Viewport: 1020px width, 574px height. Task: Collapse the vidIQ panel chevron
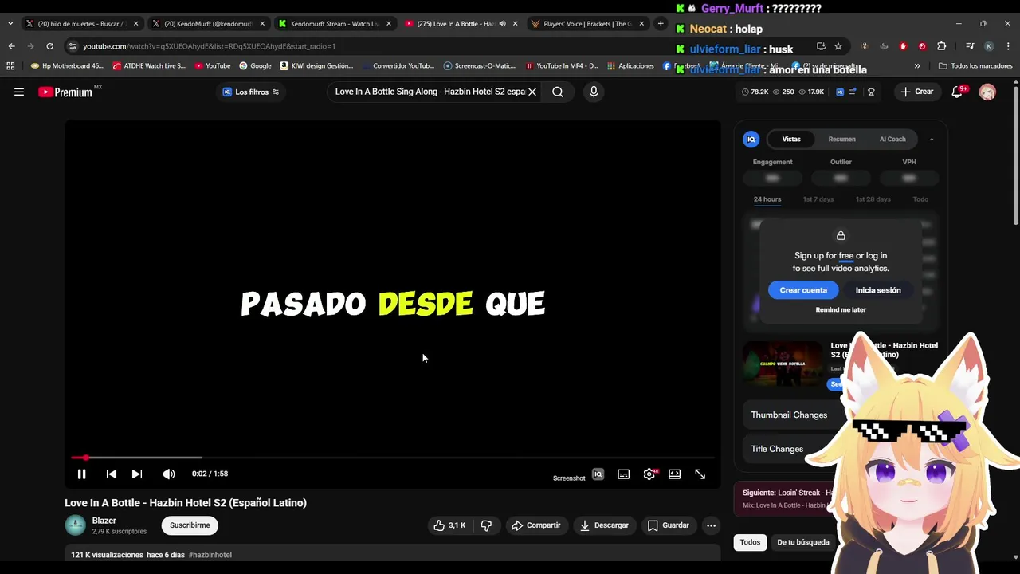click(x=932, y=140)
